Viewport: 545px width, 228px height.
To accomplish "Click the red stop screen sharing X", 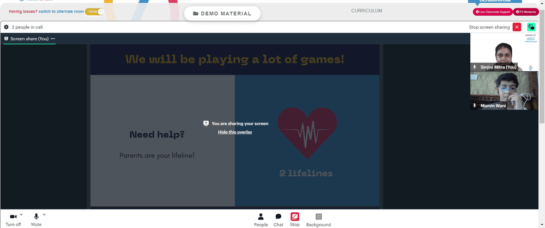I will [517, 27].
